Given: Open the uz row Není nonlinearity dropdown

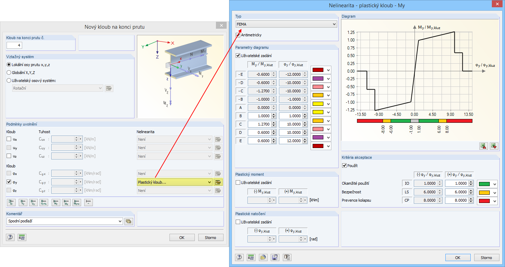Looking at the screenshot, I should point(175,156).
